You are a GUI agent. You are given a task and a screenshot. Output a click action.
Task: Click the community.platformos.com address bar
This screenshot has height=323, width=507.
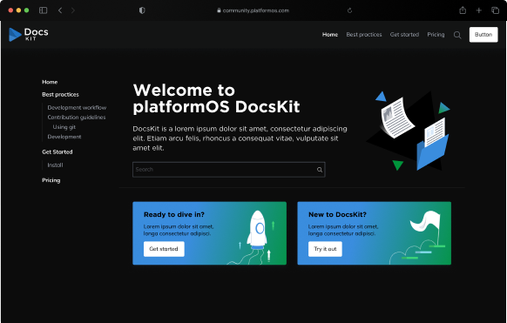255,10
